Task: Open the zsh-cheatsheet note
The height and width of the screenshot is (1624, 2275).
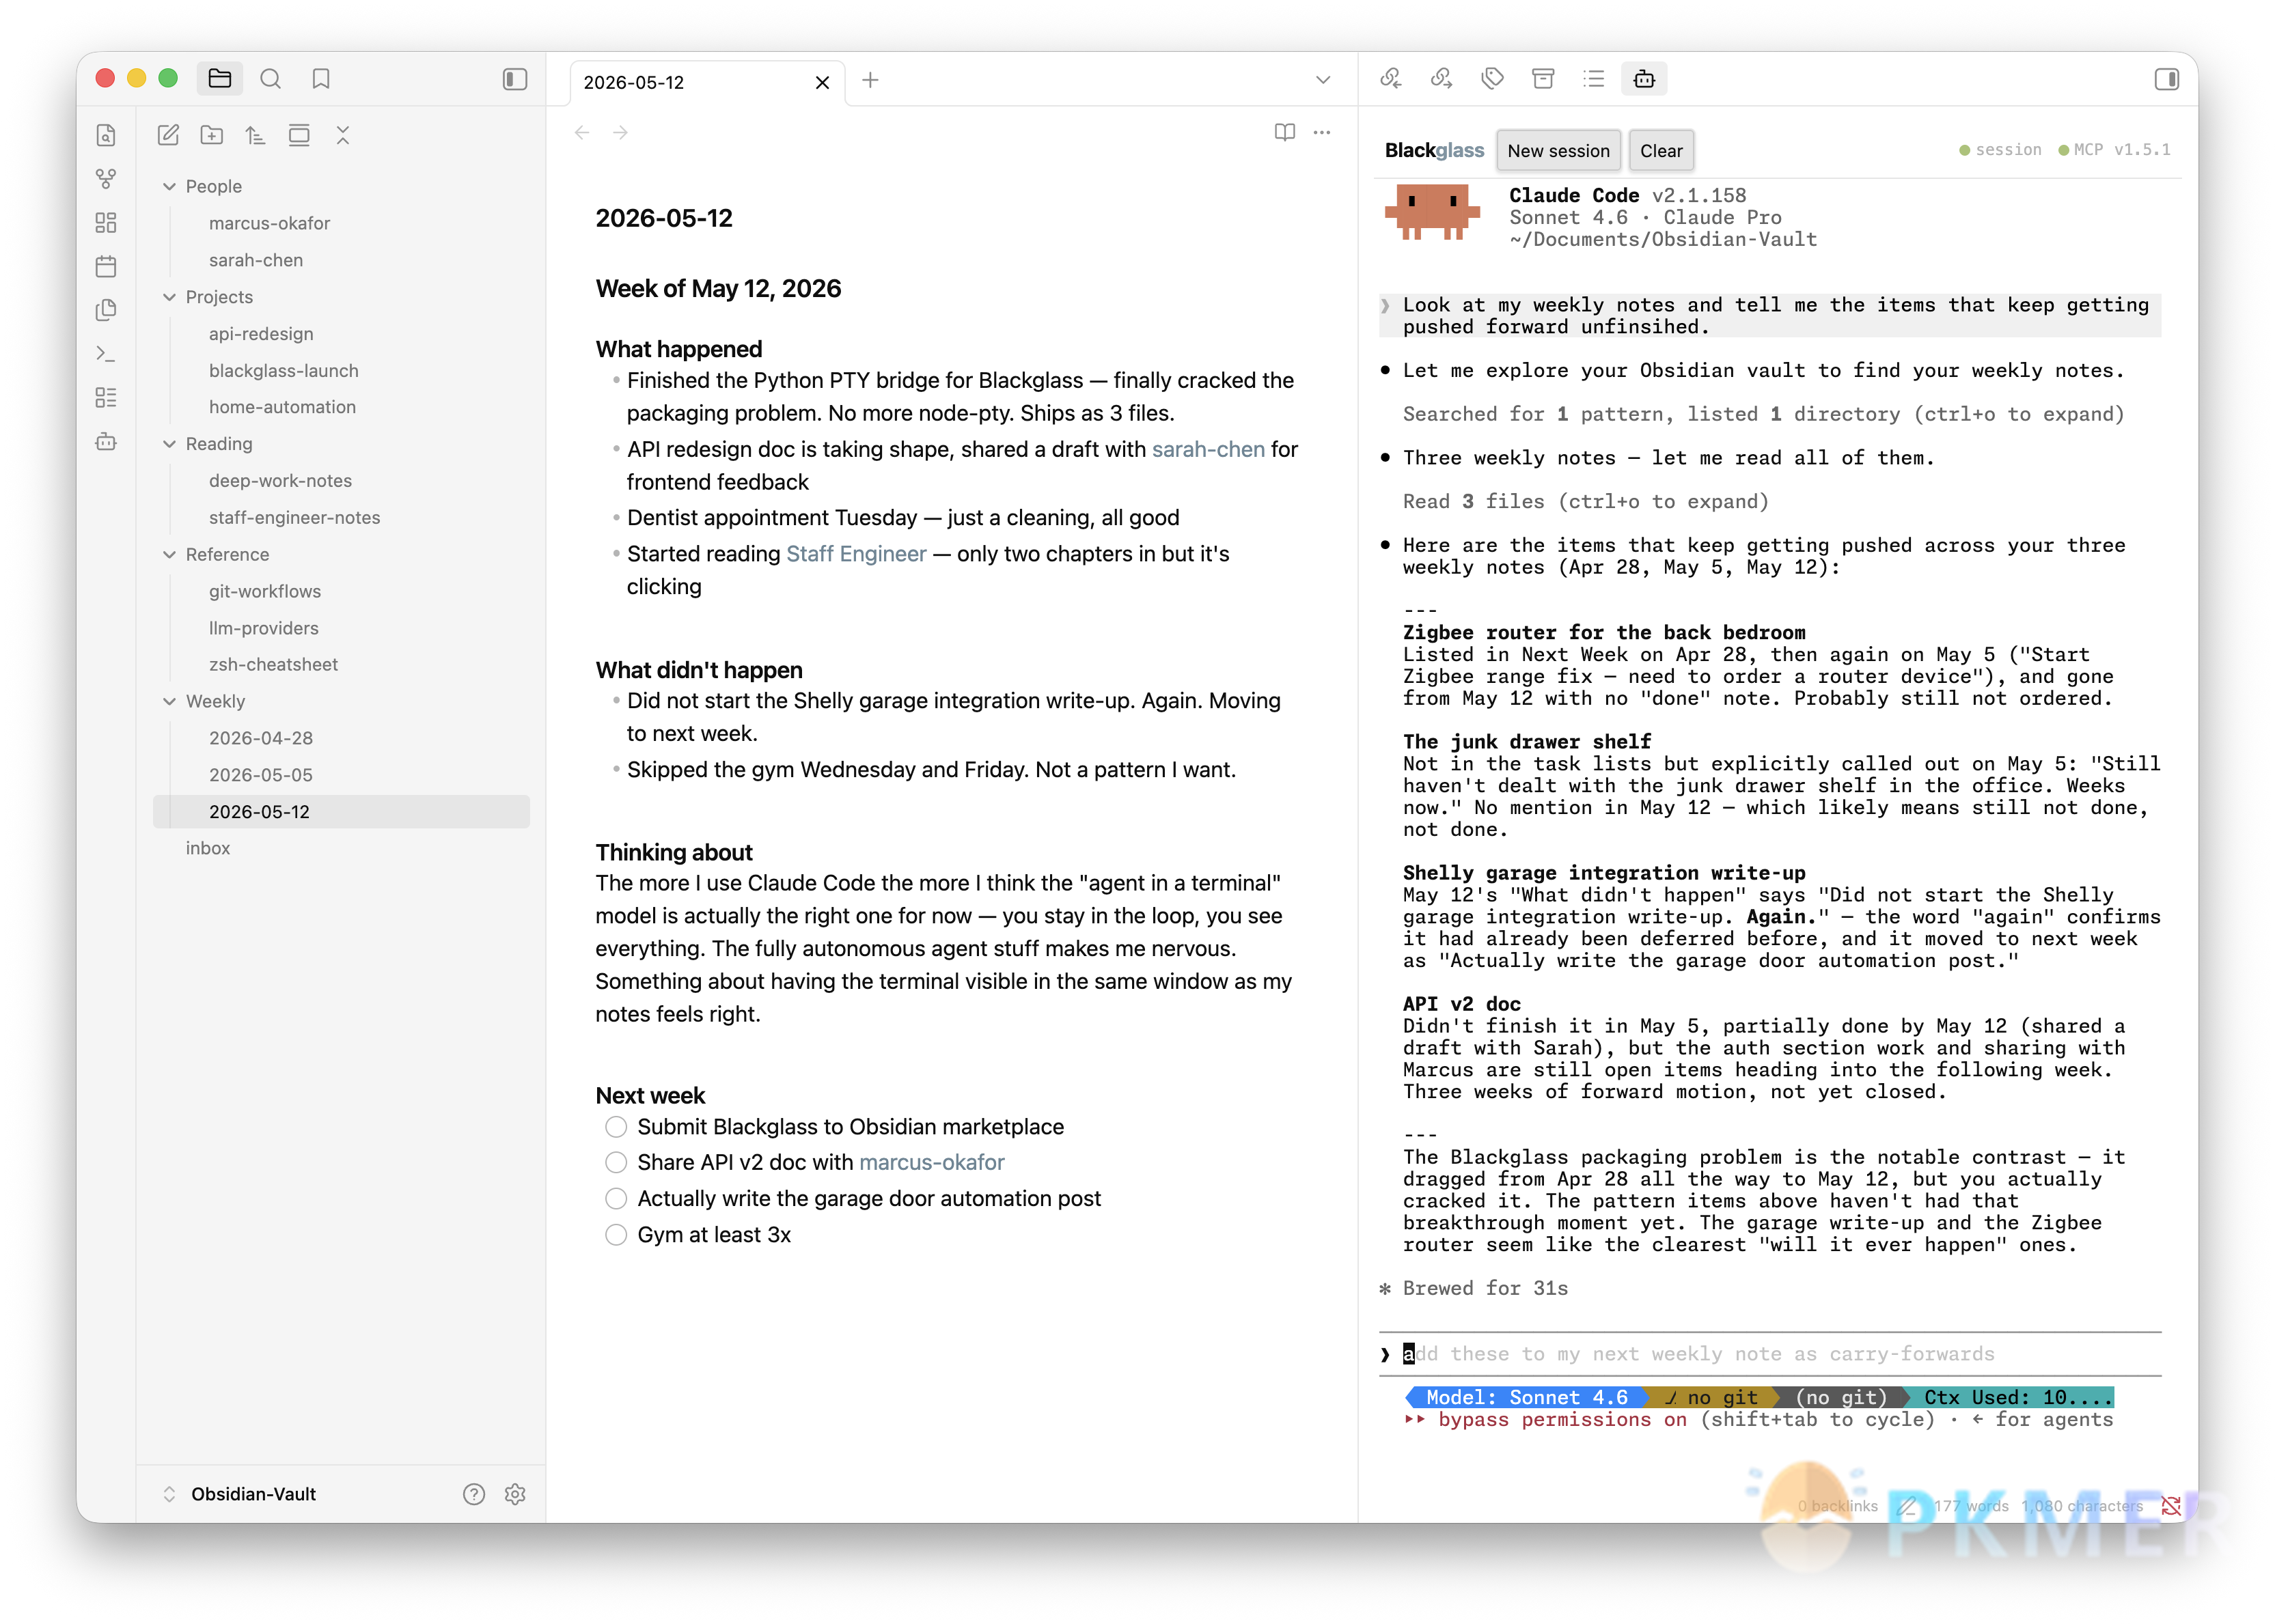Action: [x=273, y=665]
